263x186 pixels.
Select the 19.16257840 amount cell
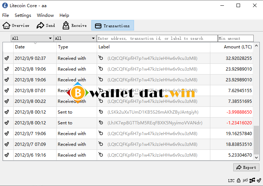point(231,134)
